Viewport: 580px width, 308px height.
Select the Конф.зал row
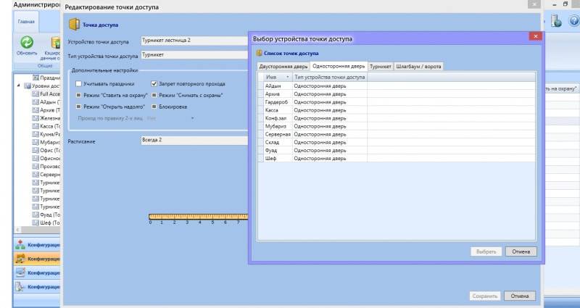coord(397,118)
